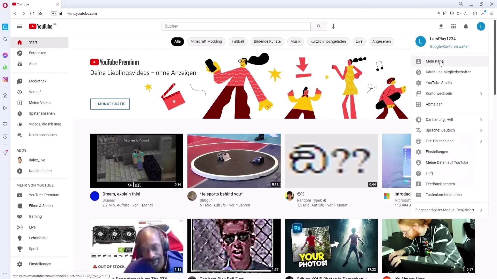The height and width of the screenshot is (279, 497).
Task: Click Abmelden menu entry
Action: [x=434, y=104]
